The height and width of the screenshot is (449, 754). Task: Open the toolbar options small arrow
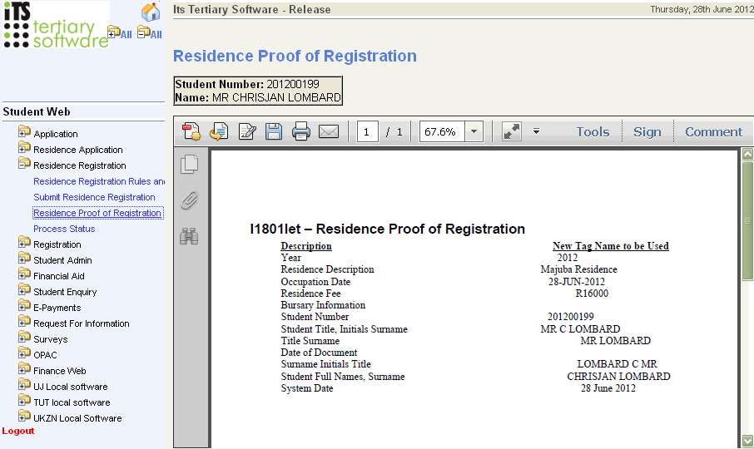tap(536, 131)
